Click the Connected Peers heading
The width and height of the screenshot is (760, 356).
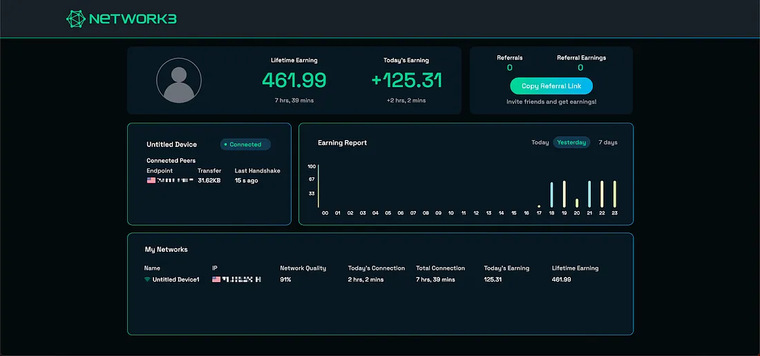pos(171,160)
